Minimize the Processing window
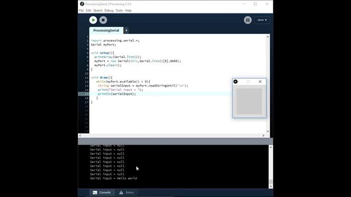Viewport: 351px width, 197px height. [x=244, y=4]
